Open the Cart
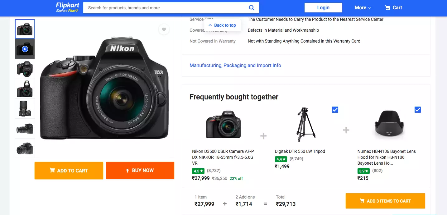The height and width of the screenshot is (215, 447). click(x=393, y=8)
